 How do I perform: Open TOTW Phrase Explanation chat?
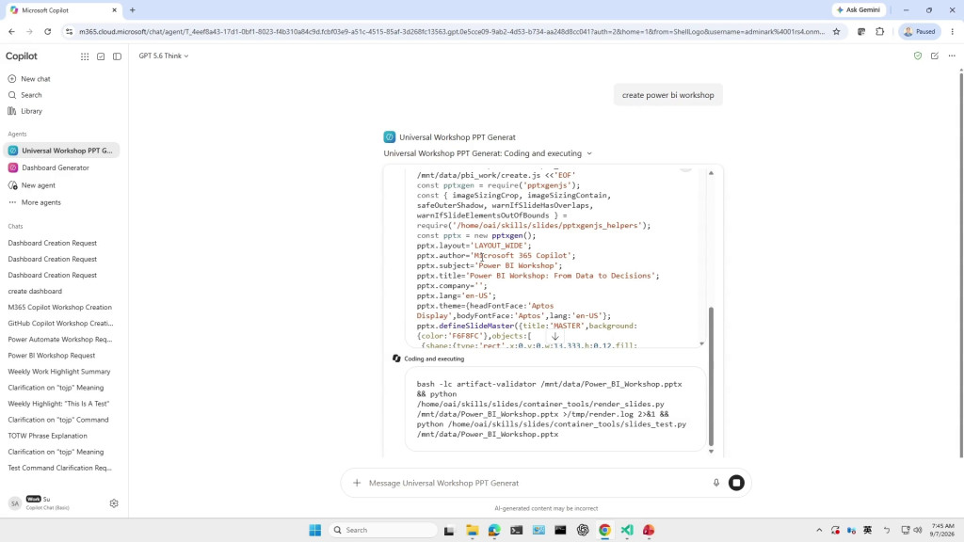(47, 436)
